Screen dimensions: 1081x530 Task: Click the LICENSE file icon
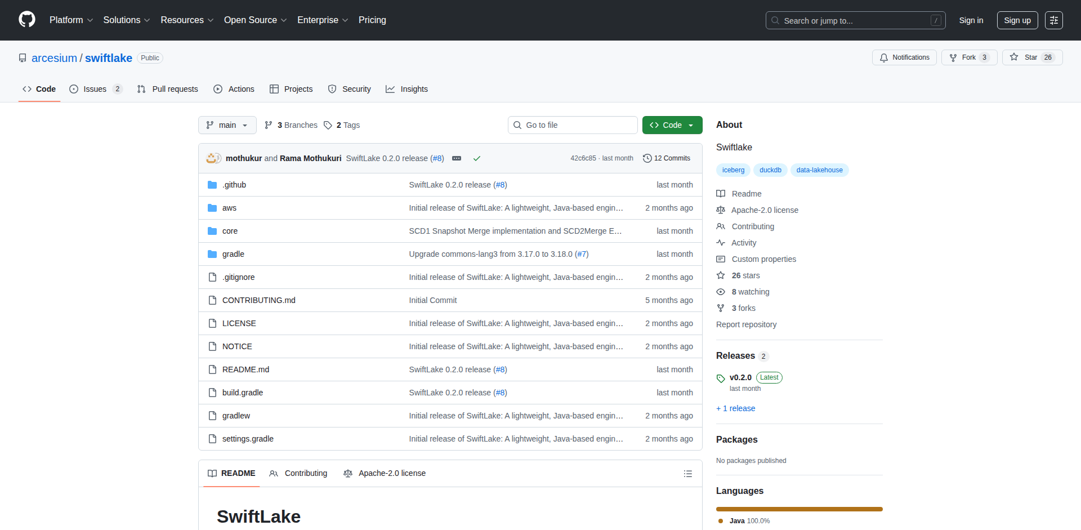click(x=212, y=323)
